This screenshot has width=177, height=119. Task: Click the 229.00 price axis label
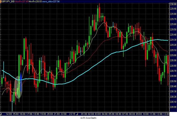point(173,55)
